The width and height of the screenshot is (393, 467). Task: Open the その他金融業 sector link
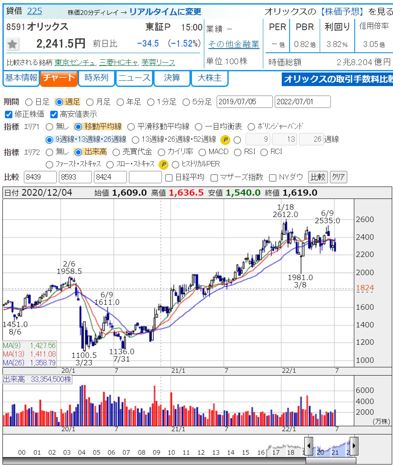[234, 44]
